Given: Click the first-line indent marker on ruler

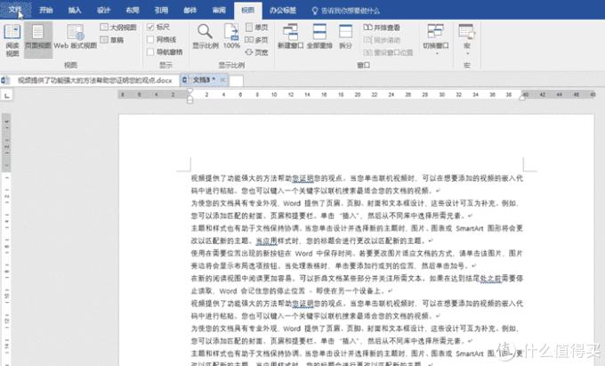Looking at the screenshot, I should (x=190, y=92).
